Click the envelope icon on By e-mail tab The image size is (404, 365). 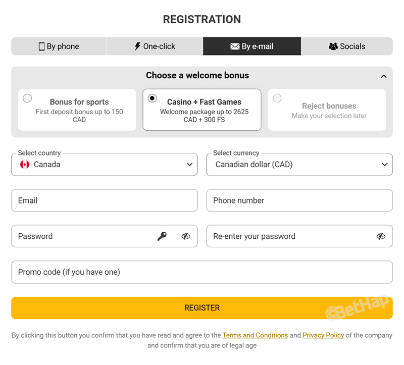(234, 46)
